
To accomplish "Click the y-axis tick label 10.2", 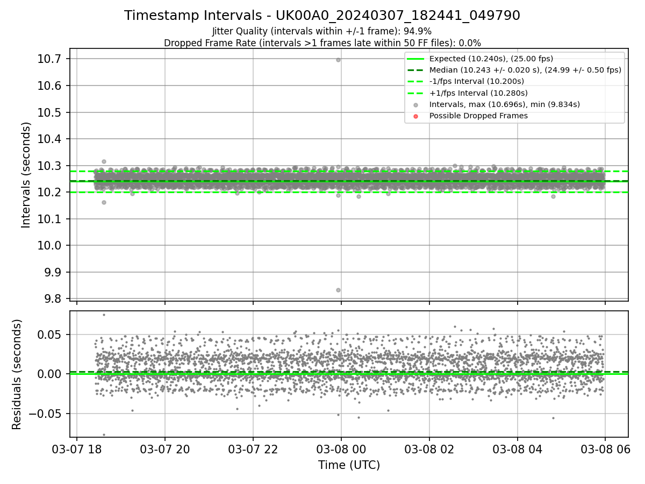I will [49, 193].
